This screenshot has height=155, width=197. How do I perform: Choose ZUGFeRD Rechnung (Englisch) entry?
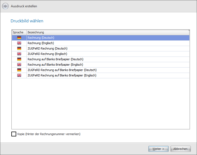[x=47, y=54]
